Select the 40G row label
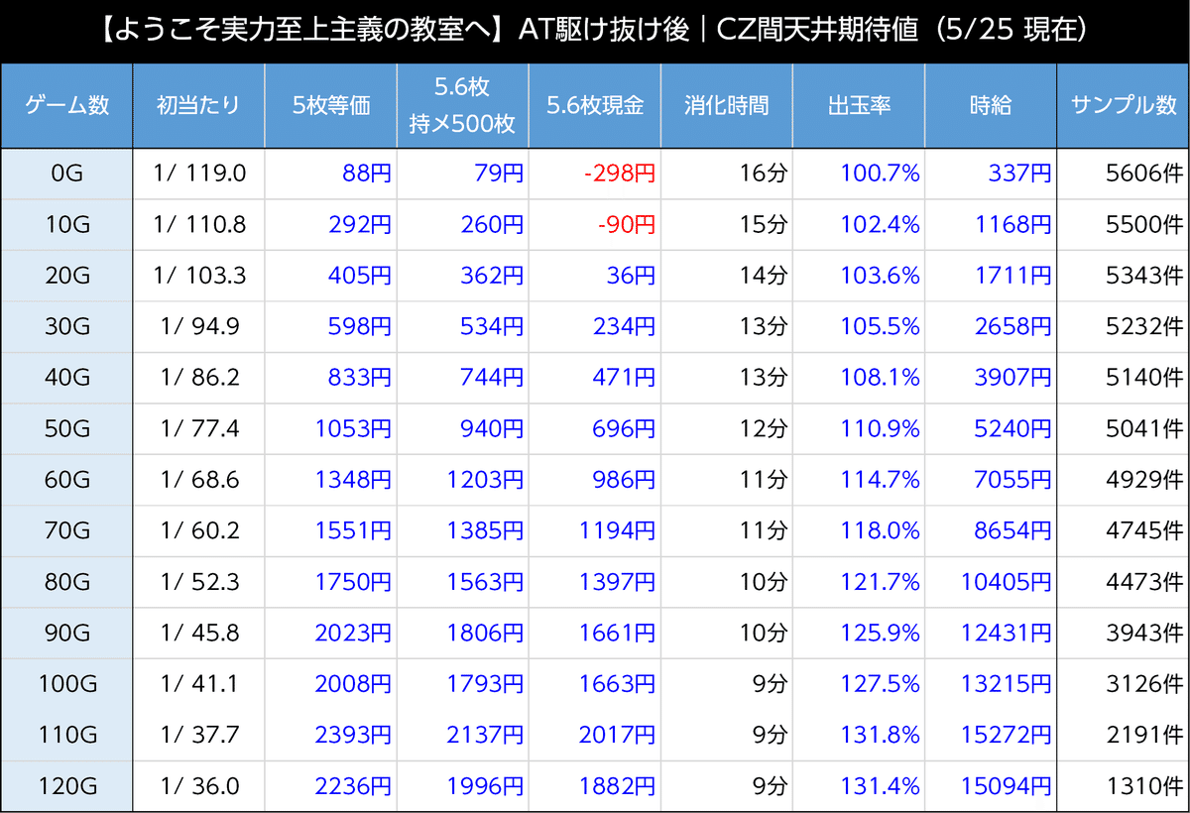The image size is (1190, 813). (x=66, y=378)
